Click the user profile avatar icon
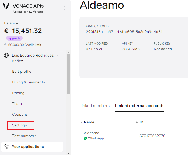This screenshot has height=157, width=189. click(6, 55)
